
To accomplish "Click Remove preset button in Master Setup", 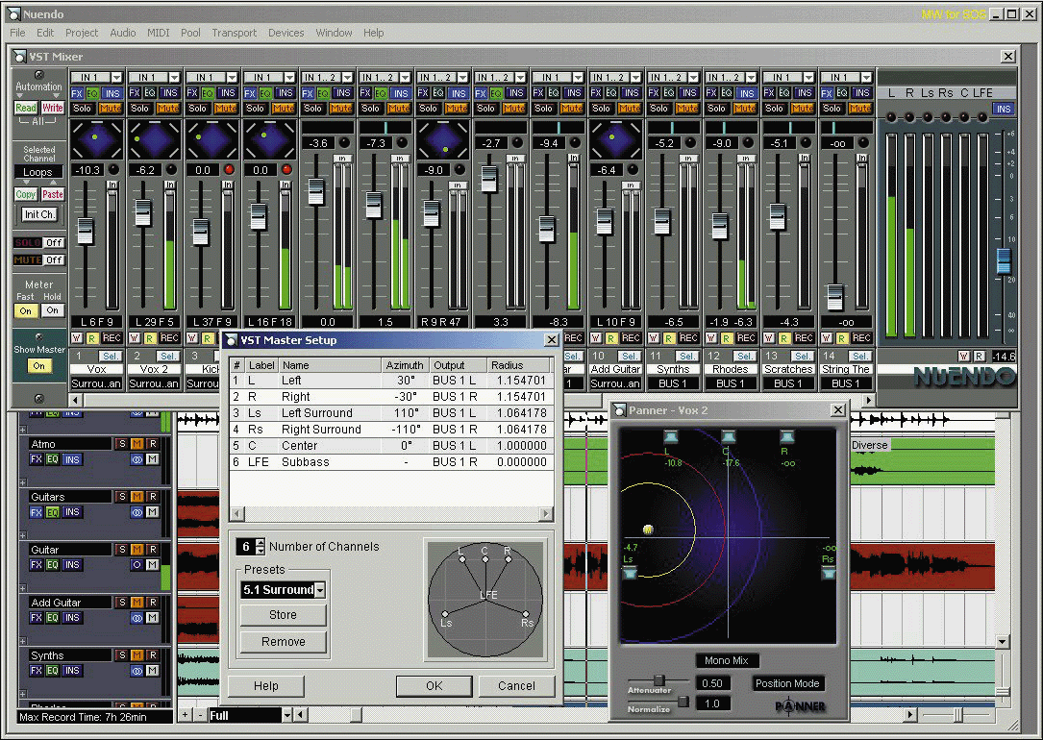I will pyautogui.click(x=284, y=642).
